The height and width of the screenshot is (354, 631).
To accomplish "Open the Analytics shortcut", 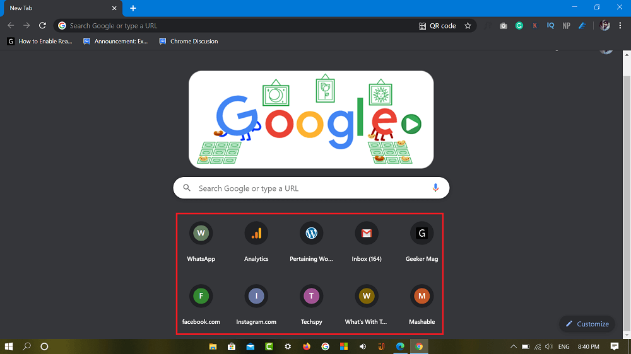I will [256, 241].
